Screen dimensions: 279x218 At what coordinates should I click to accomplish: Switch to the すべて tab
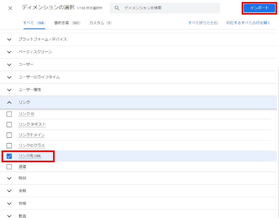coord(34,23)
